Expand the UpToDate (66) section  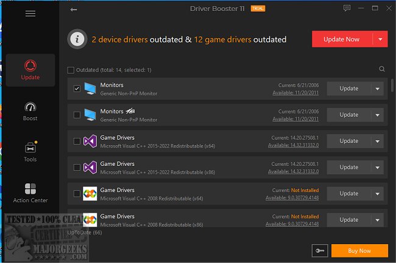pos(85,232)
